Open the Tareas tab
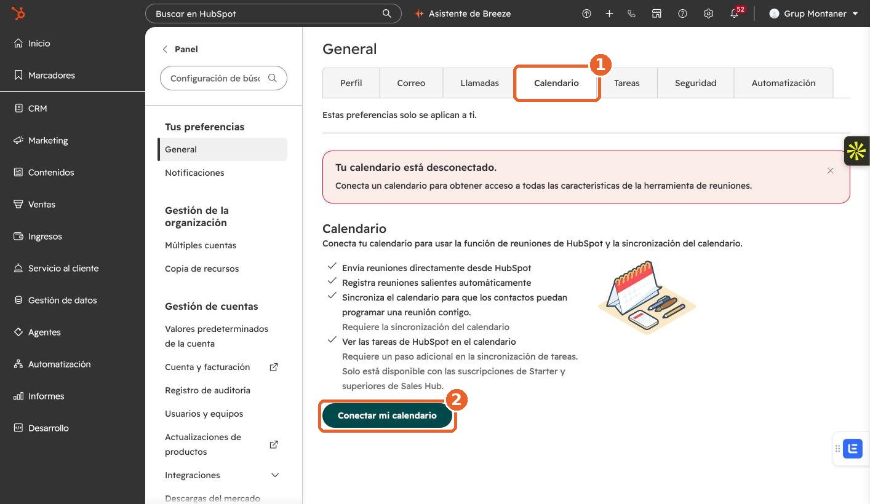The width and height of the screenshot is (870, 504). pos(627,83)
